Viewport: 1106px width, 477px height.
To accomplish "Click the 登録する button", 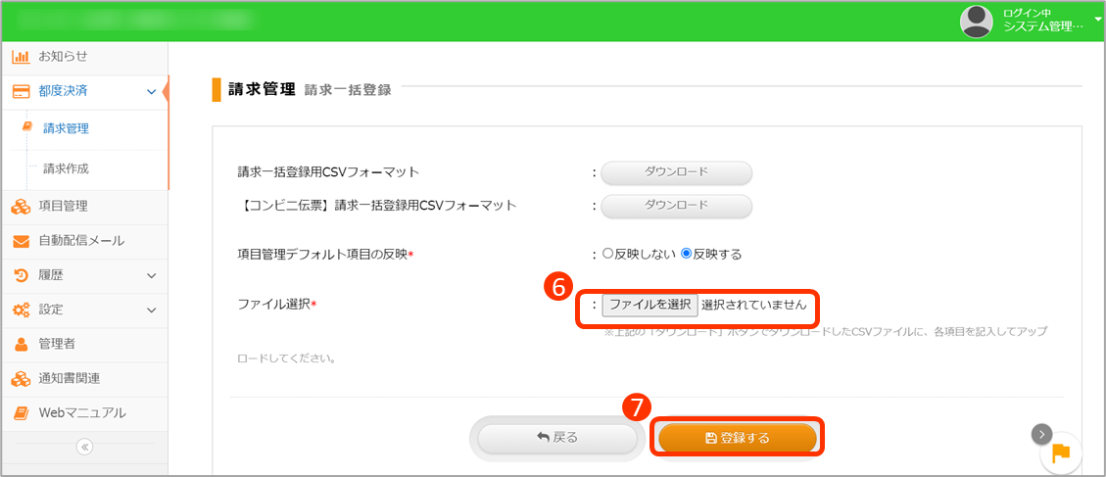I will tap(738, 438).
